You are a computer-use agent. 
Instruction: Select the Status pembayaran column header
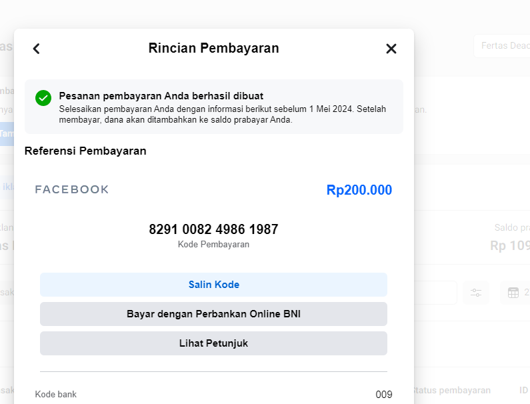coord(452,391)
